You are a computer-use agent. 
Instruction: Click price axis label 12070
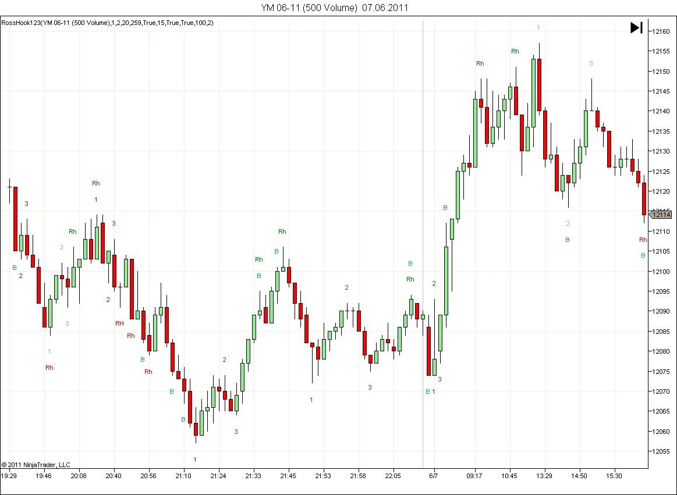point(661,391)
